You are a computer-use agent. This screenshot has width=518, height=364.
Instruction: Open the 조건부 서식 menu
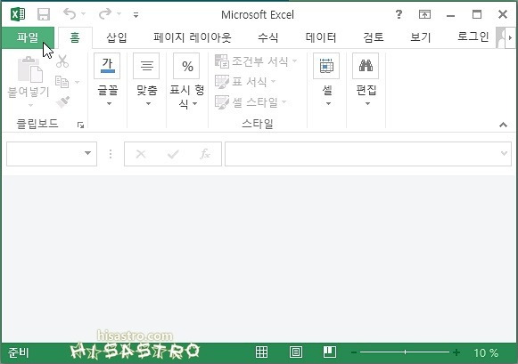coord(256,61)
